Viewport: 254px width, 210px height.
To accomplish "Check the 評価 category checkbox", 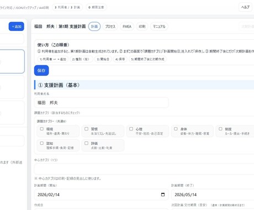I will [86, 143].
